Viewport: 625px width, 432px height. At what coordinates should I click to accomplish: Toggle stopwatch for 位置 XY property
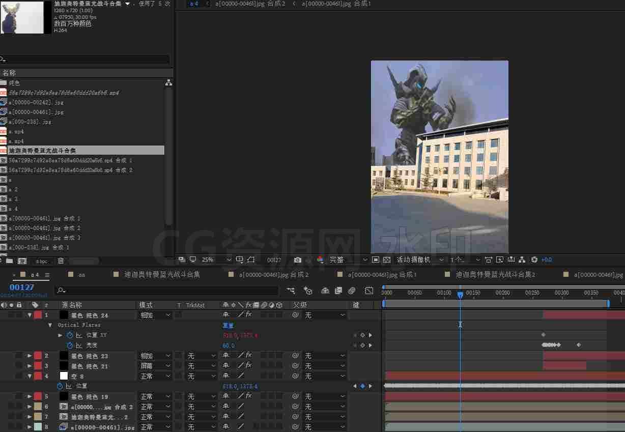[70, 335]
